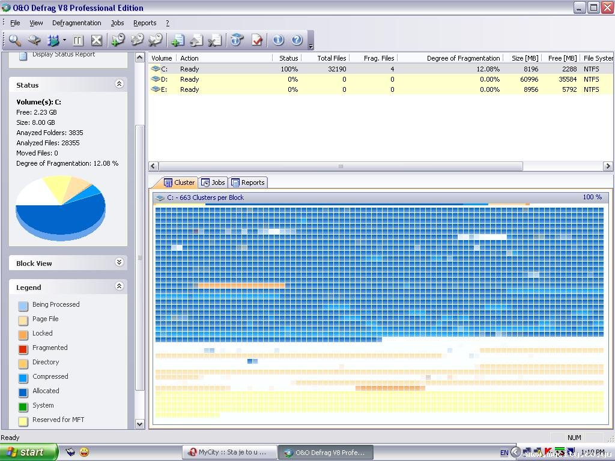
Task: Select the D: volume row
Action: pyautogui.click(x=189, y=79)
